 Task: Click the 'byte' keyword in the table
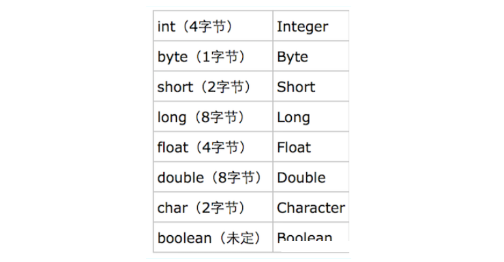point(172,57)
